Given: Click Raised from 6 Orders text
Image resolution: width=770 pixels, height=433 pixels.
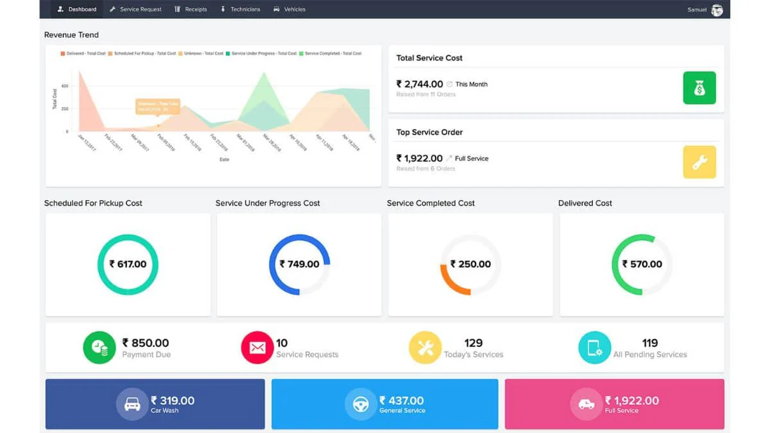Looking at the screenshot, I should click(x=426, y=169).
